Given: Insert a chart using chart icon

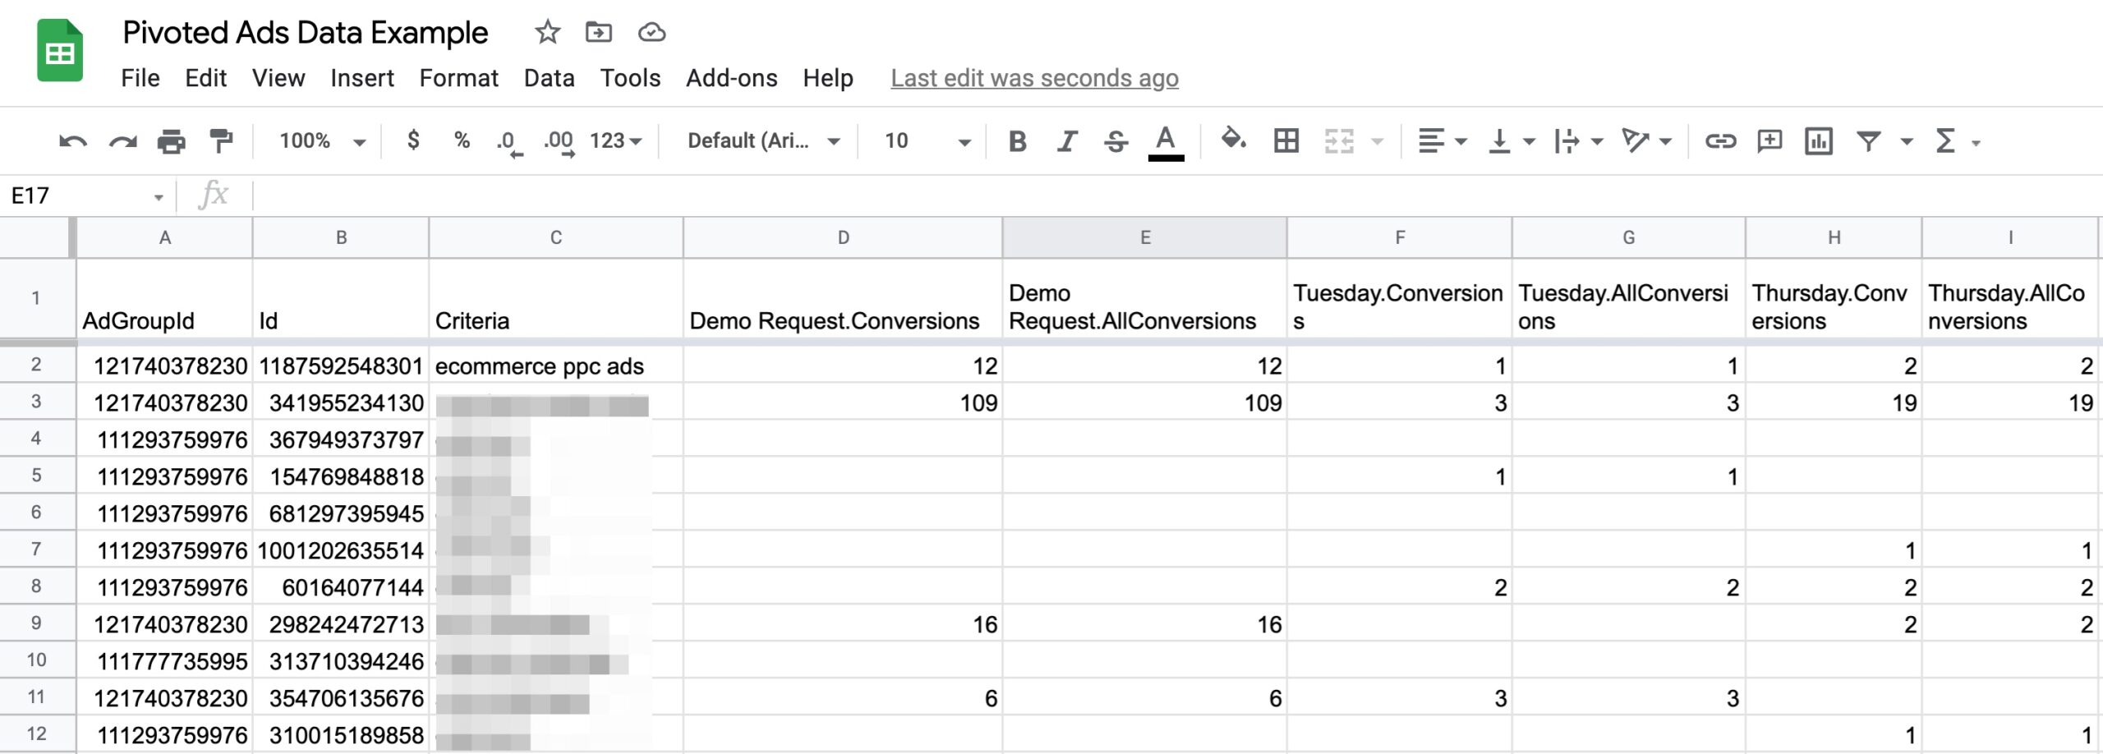Looking at the screenshot, I should [1818, 141].
